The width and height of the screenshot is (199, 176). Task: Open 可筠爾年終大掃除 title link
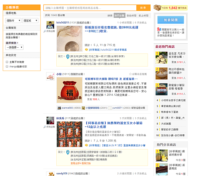click(x=111, y=79)
